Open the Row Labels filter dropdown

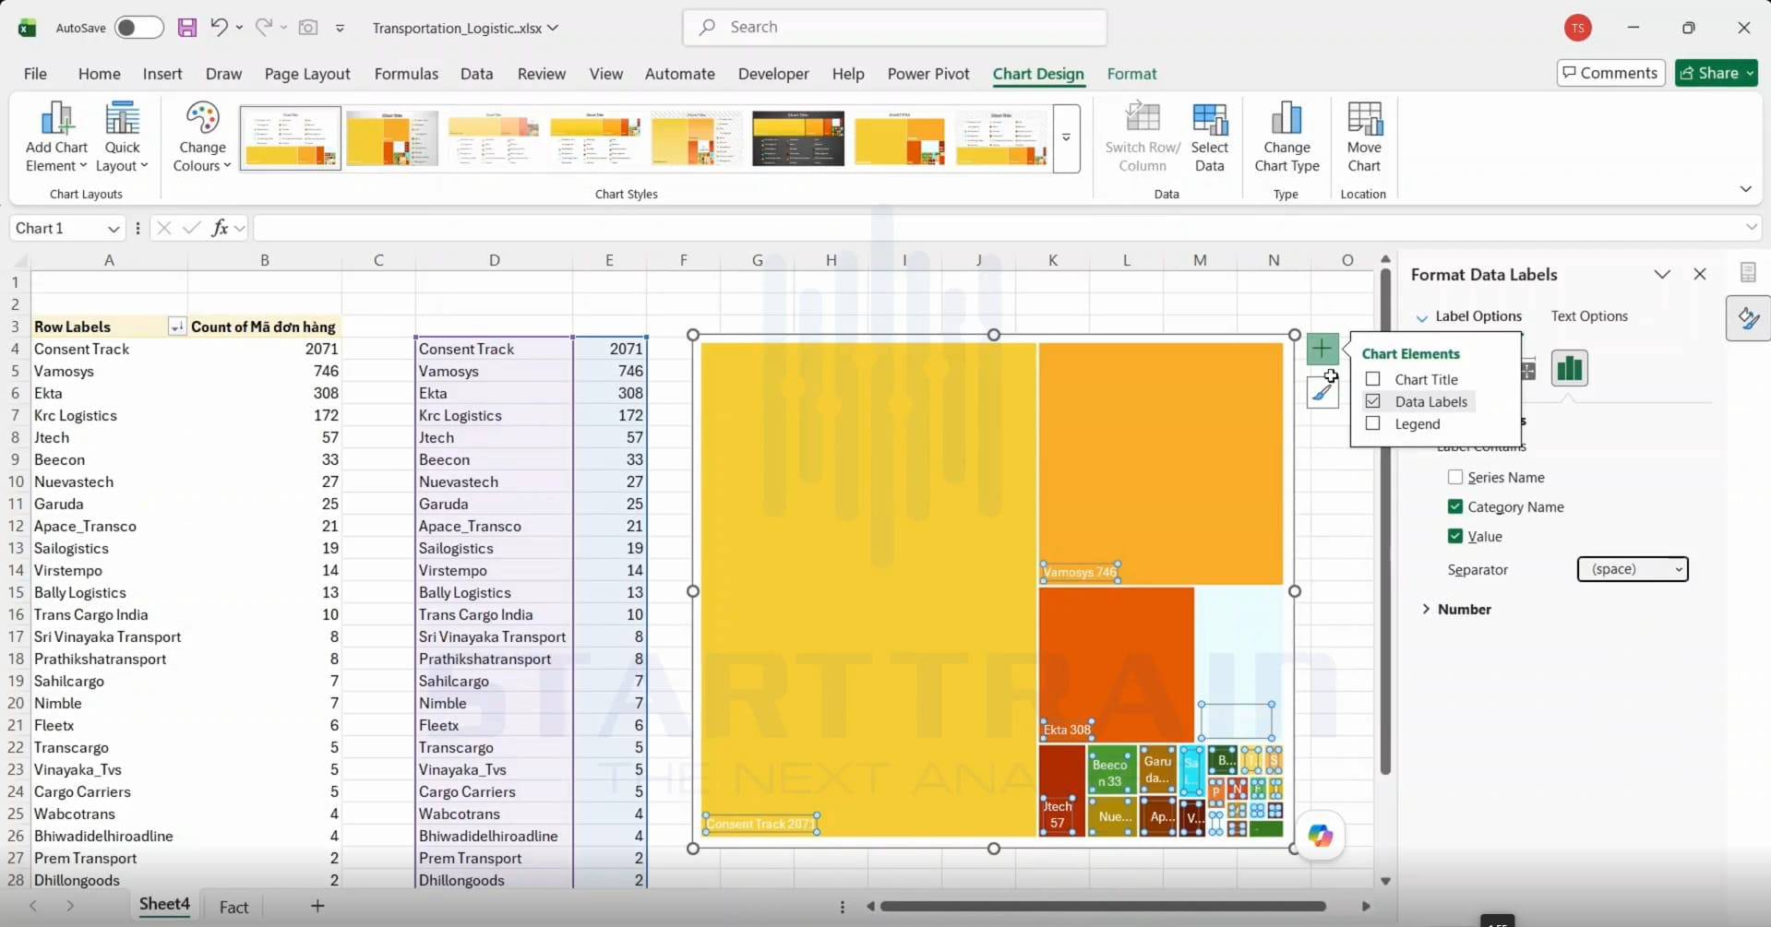175,327
